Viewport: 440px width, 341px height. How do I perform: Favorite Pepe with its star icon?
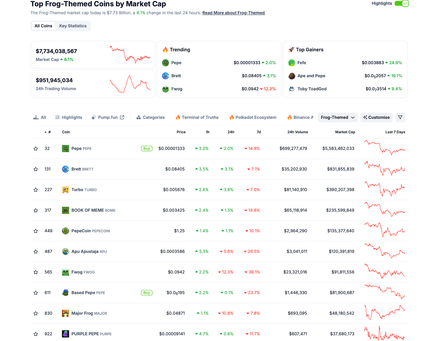tap(36, 148)
